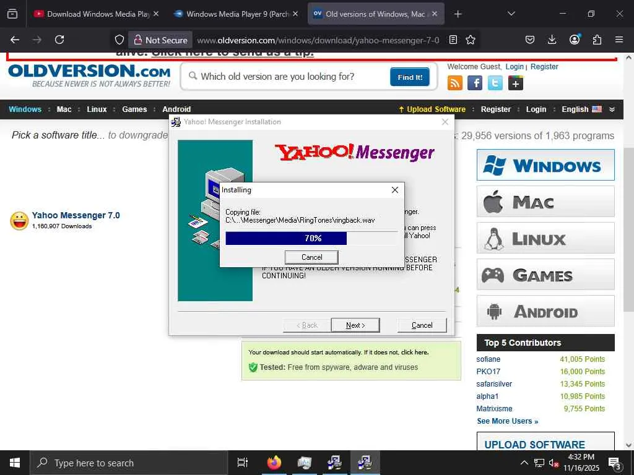Open Task View on taskbar

[242, 463]
